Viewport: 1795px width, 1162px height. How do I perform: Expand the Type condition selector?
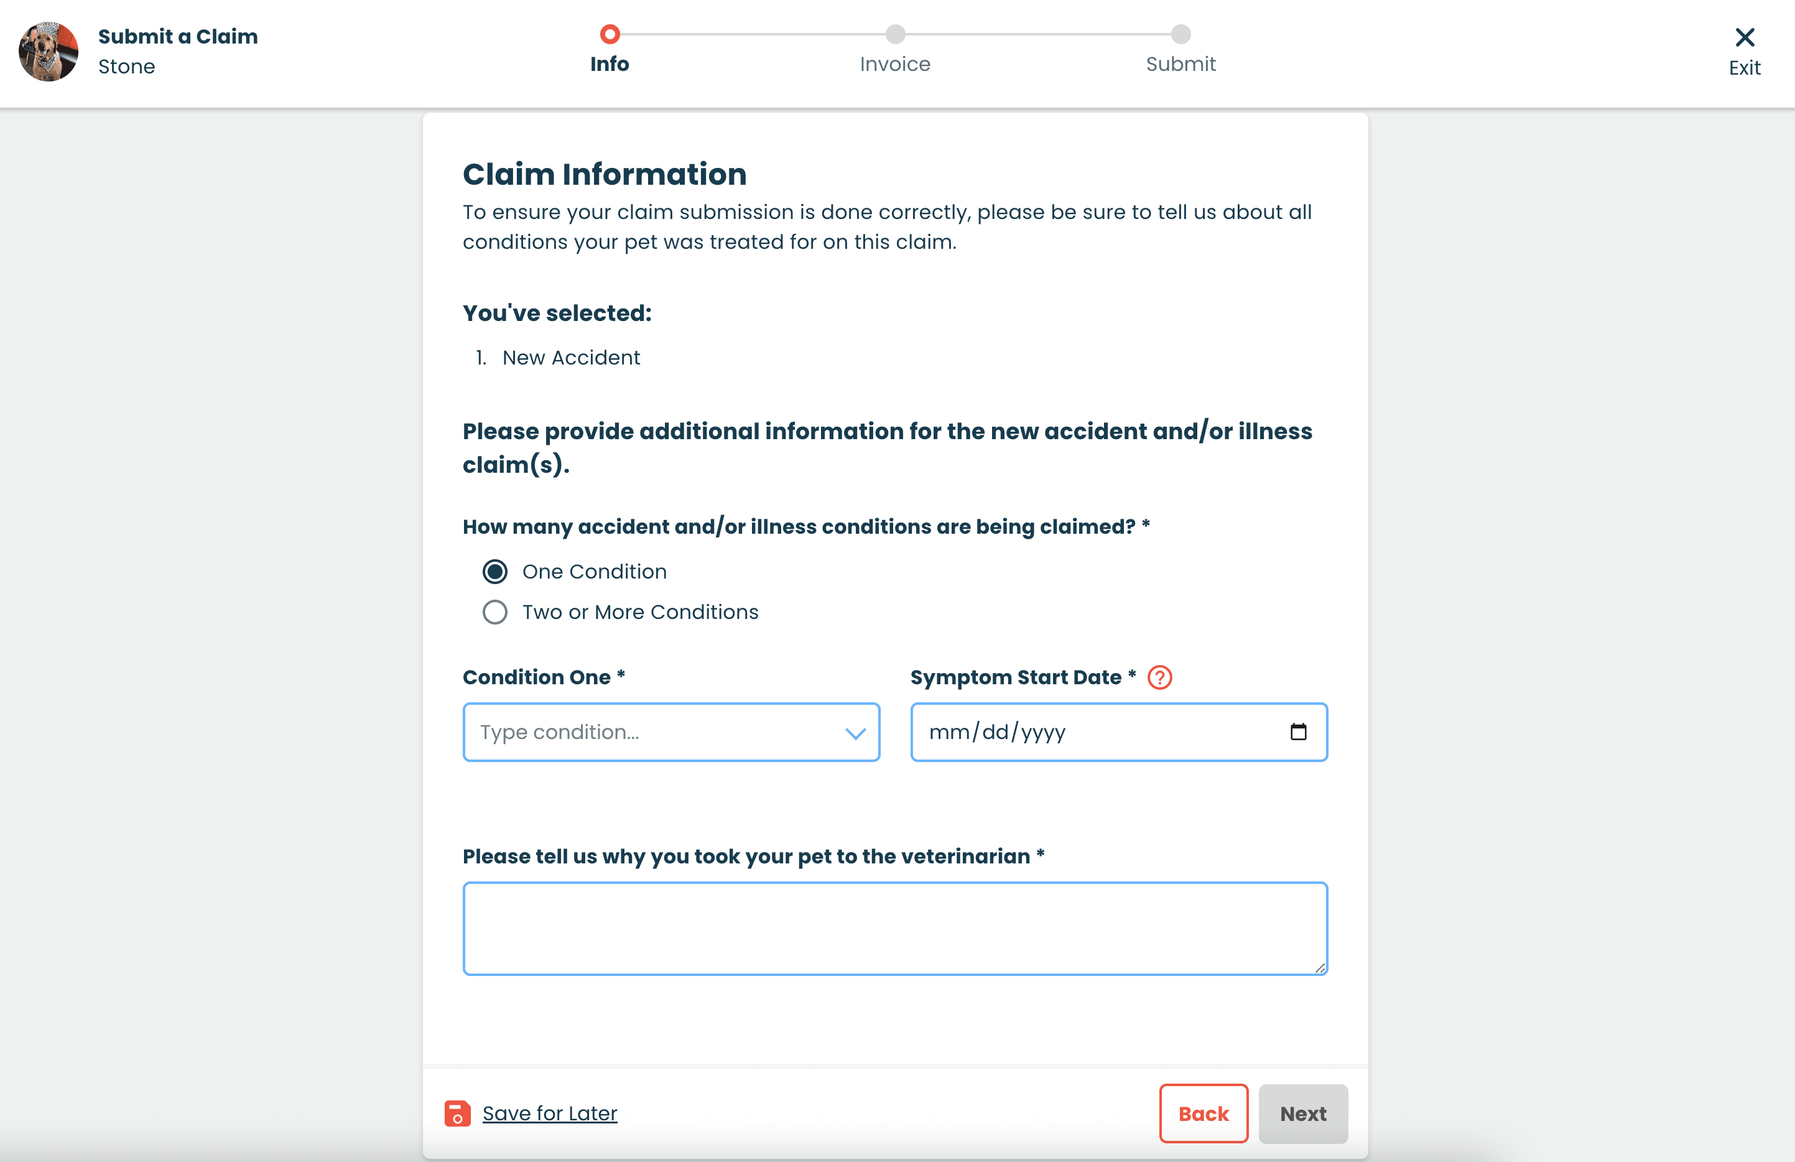671,732
